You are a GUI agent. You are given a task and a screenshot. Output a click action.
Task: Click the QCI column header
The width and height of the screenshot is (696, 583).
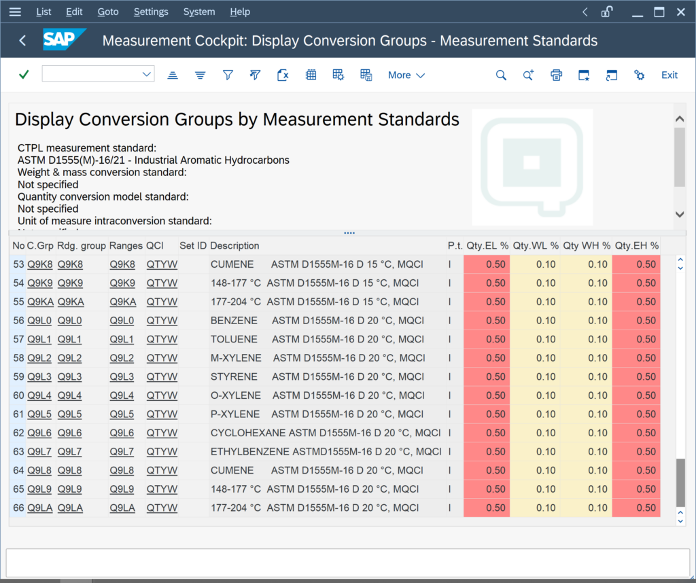(x=161, y=246)
